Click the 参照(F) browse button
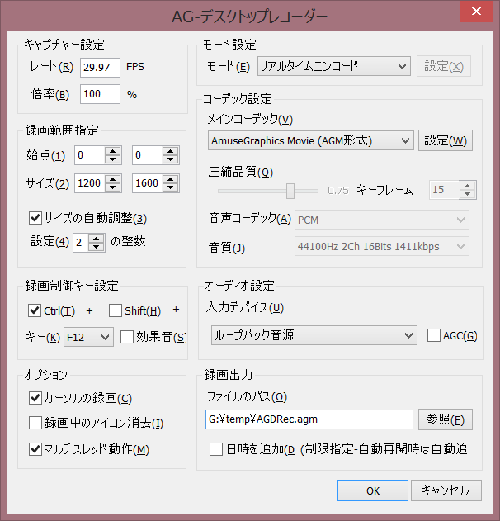Screen dimensions: 500x521 click(446, 419)
